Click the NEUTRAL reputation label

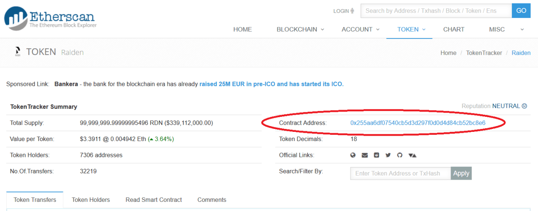[506, 106]
